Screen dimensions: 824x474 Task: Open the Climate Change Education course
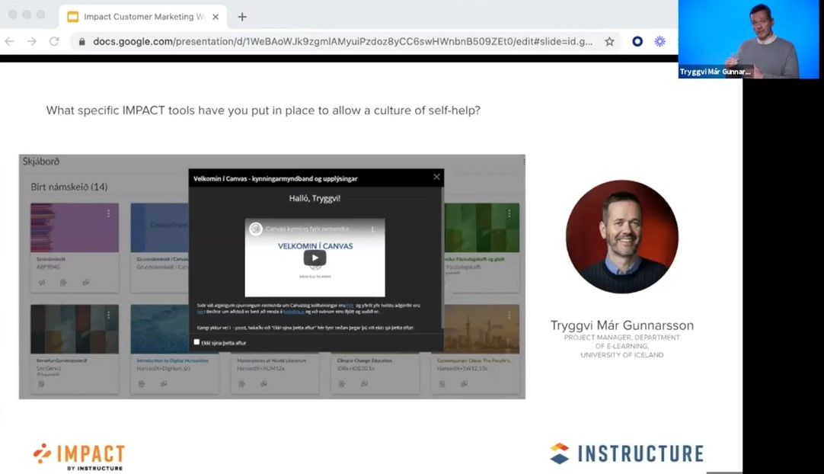click(365, 360)
